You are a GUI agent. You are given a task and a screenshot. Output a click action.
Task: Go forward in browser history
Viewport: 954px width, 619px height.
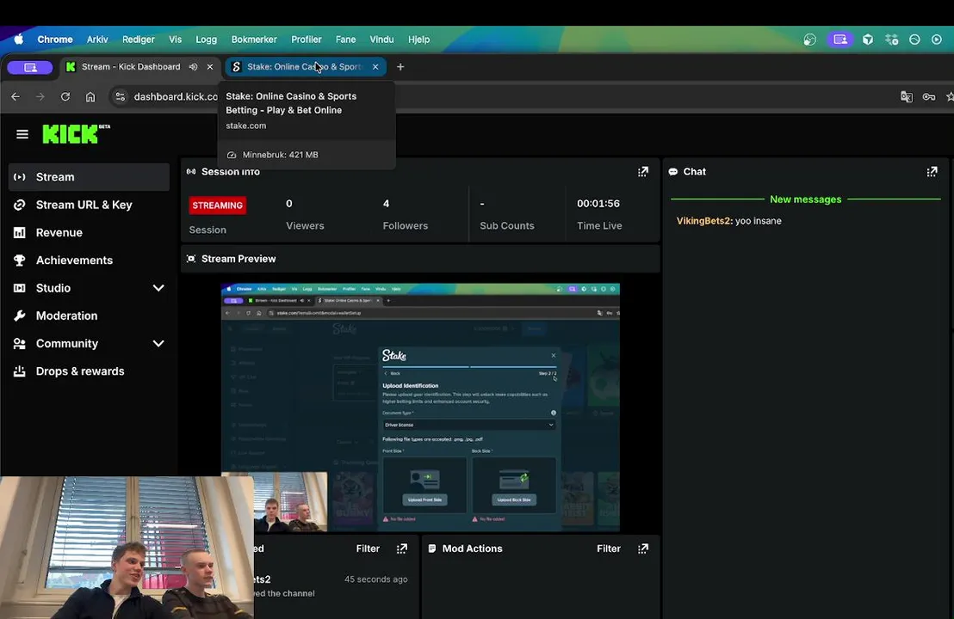click(40, 96)
